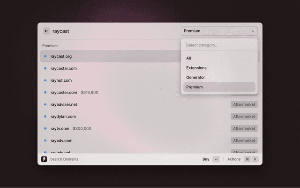Open the Actions menu
This screenshot has width=300, height=188.
[x=234, y=159]
